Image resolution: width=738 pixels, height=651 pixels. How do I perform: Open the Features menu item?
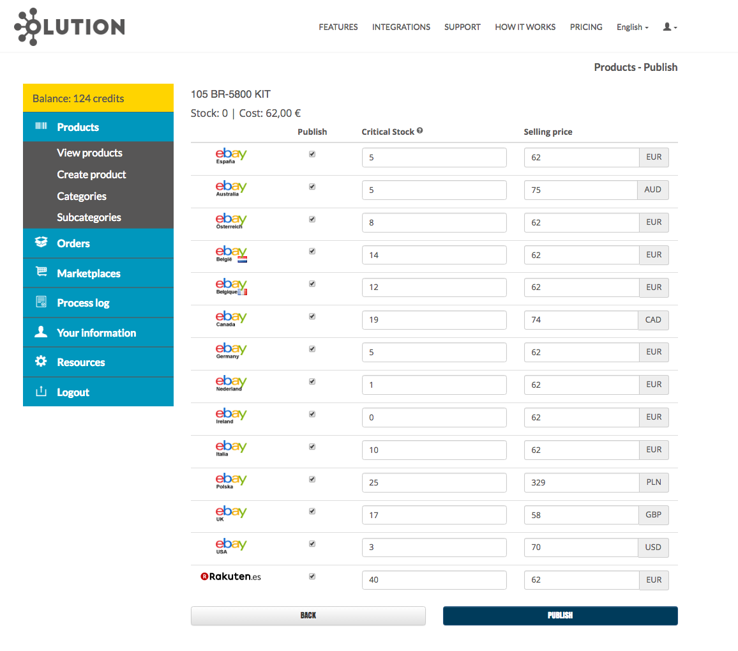pyautogui.click(x=338, y=27)
